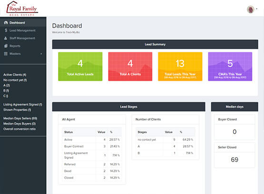Open the Active Clients (4) link
Screen dimensions: 264x194
tap(15, 74)
